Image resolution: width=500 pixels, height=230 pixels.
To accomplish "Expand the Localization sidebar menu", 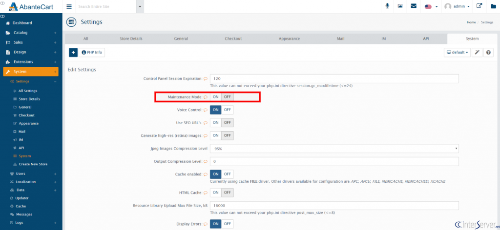I will click(33, 182).
